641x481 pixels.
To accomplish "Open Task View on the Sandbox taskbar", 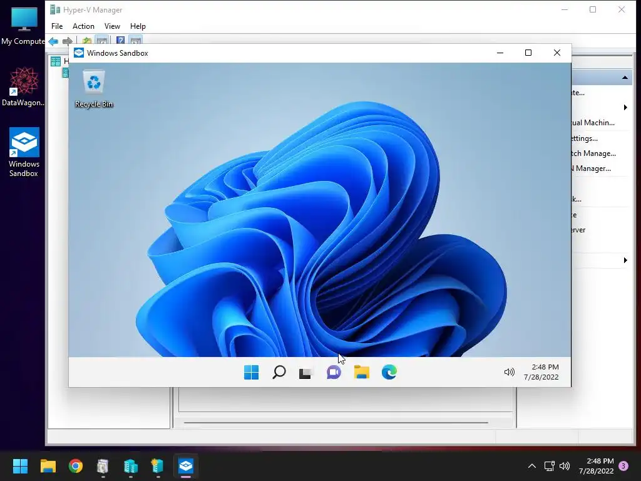I will click(x=305, y=373).
